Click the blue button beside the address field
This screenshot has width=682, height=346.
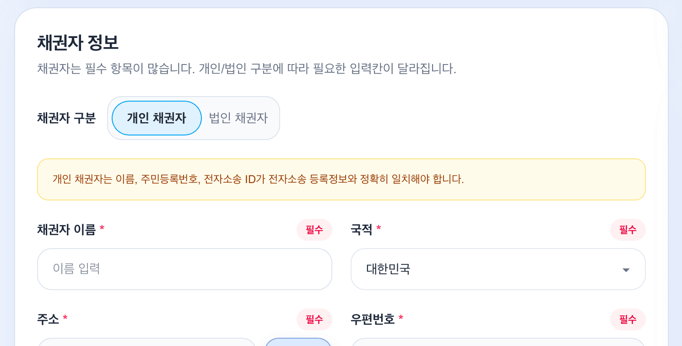pyautogui.click(x=298, y=343)
